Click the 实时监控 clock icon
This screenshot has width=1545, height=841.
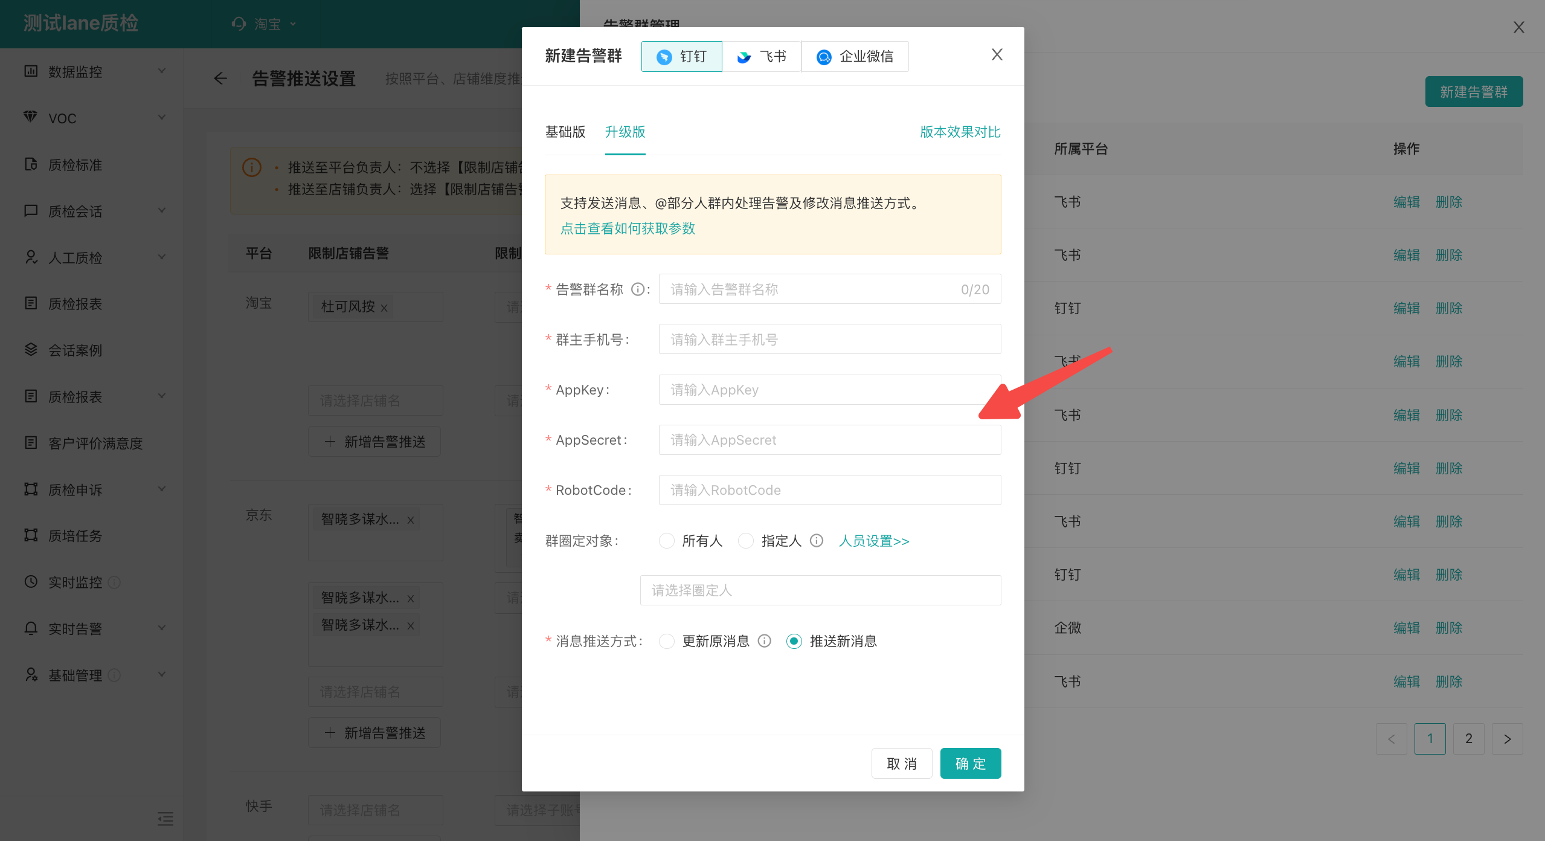[x=31, y=582]
